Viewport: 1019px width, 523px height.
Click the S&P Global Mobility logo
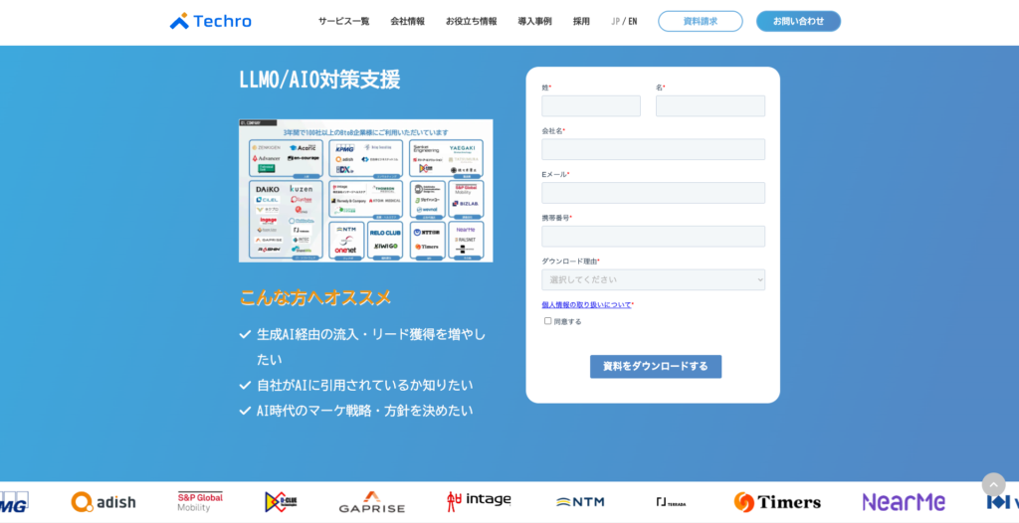coord(200,502)
